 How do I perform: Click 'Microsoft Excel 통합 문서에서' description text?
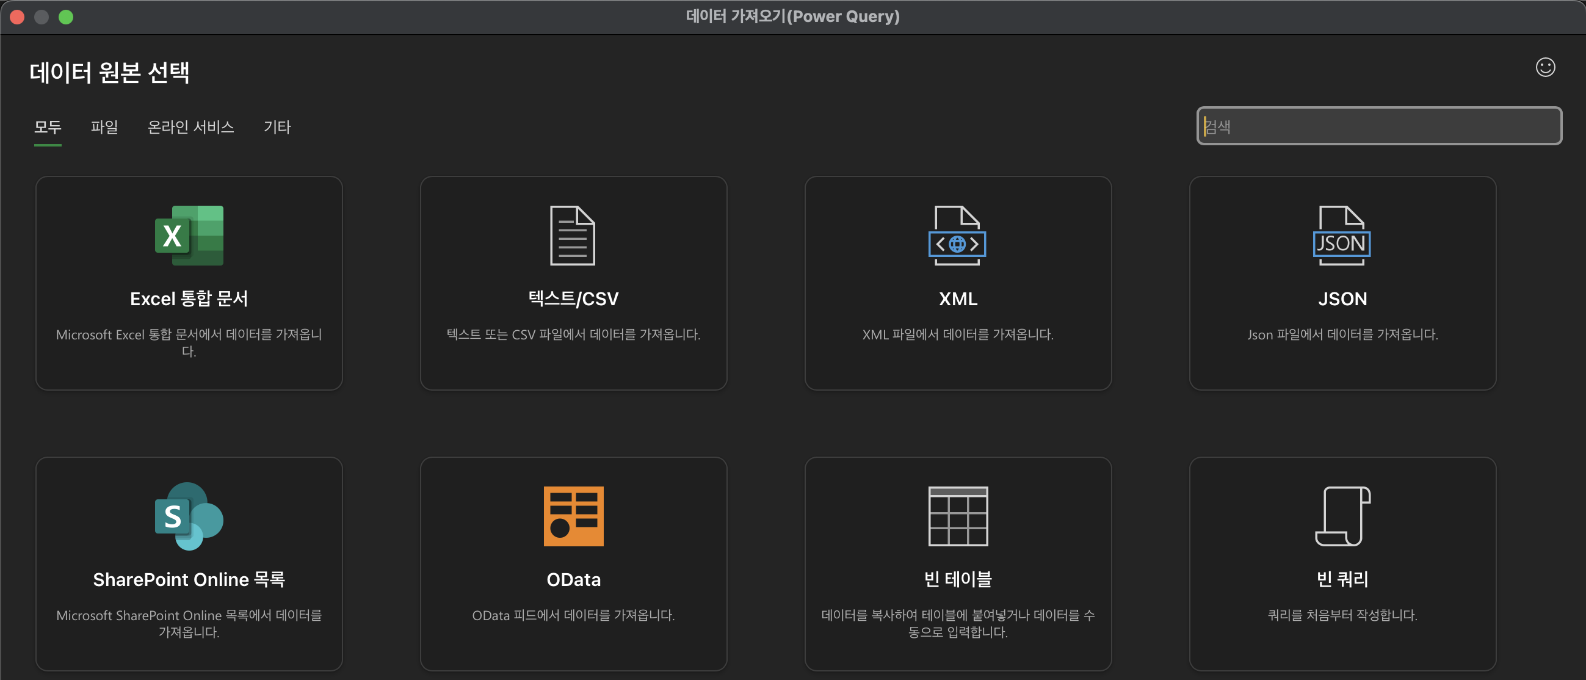189,343
